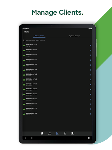Viewport: 112px width, 150px height.
Task: Select the Clients laptop icon in bottom bar
Action: [57, 134]
